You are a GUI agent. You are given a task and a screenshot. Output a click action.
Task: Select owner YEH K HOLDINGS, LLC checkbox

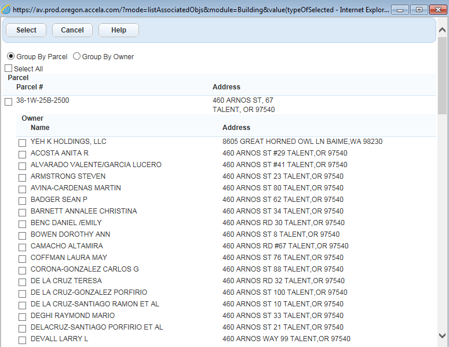pos(22,143)
